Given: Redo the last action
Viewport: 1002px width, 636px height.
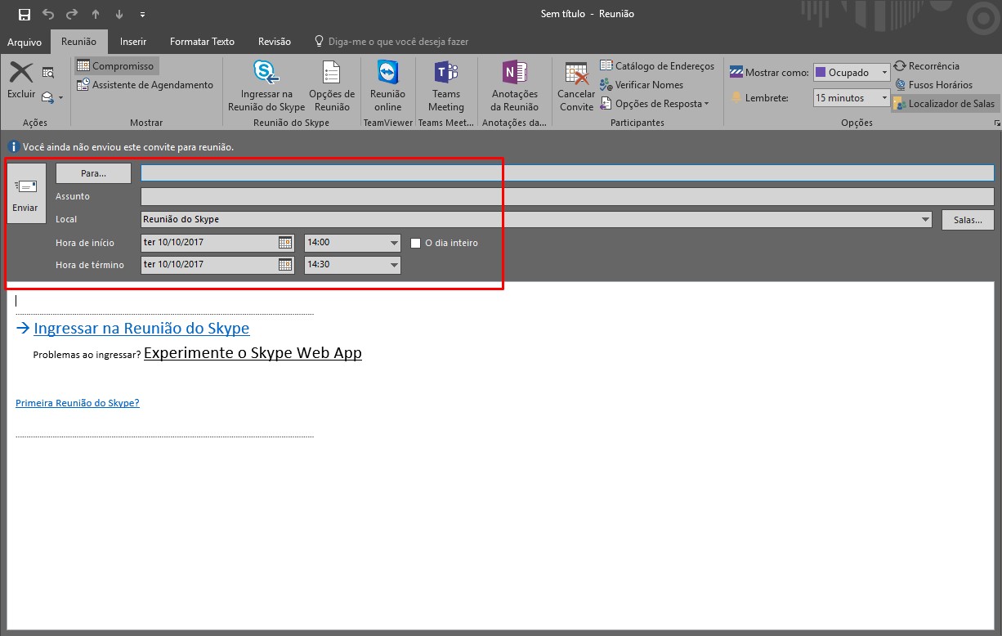Looking at the screenshot, I should (x=72, y=14).
